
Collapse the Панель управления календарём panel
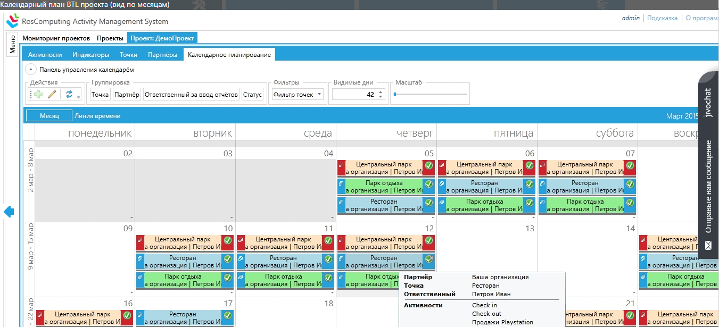click(30, 69)
